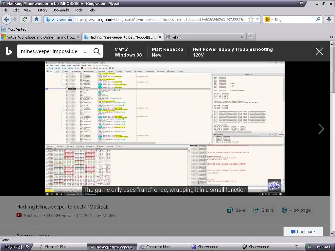335x251 pixels.
Task: Click the video title text Hacking Minesweeper
Action: coord(62,207)
